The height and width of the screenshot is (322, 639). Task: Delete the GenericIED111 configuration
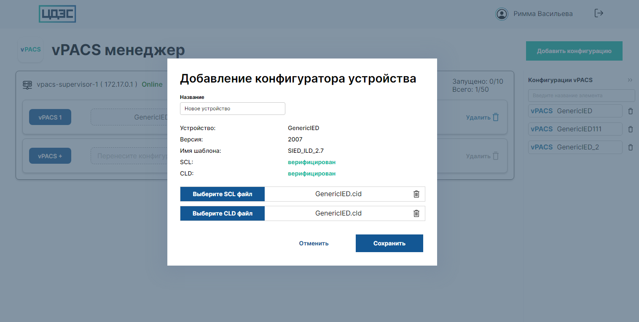pos(631,129)
